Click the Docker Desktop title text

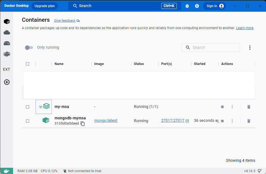[x=16, y=6]
